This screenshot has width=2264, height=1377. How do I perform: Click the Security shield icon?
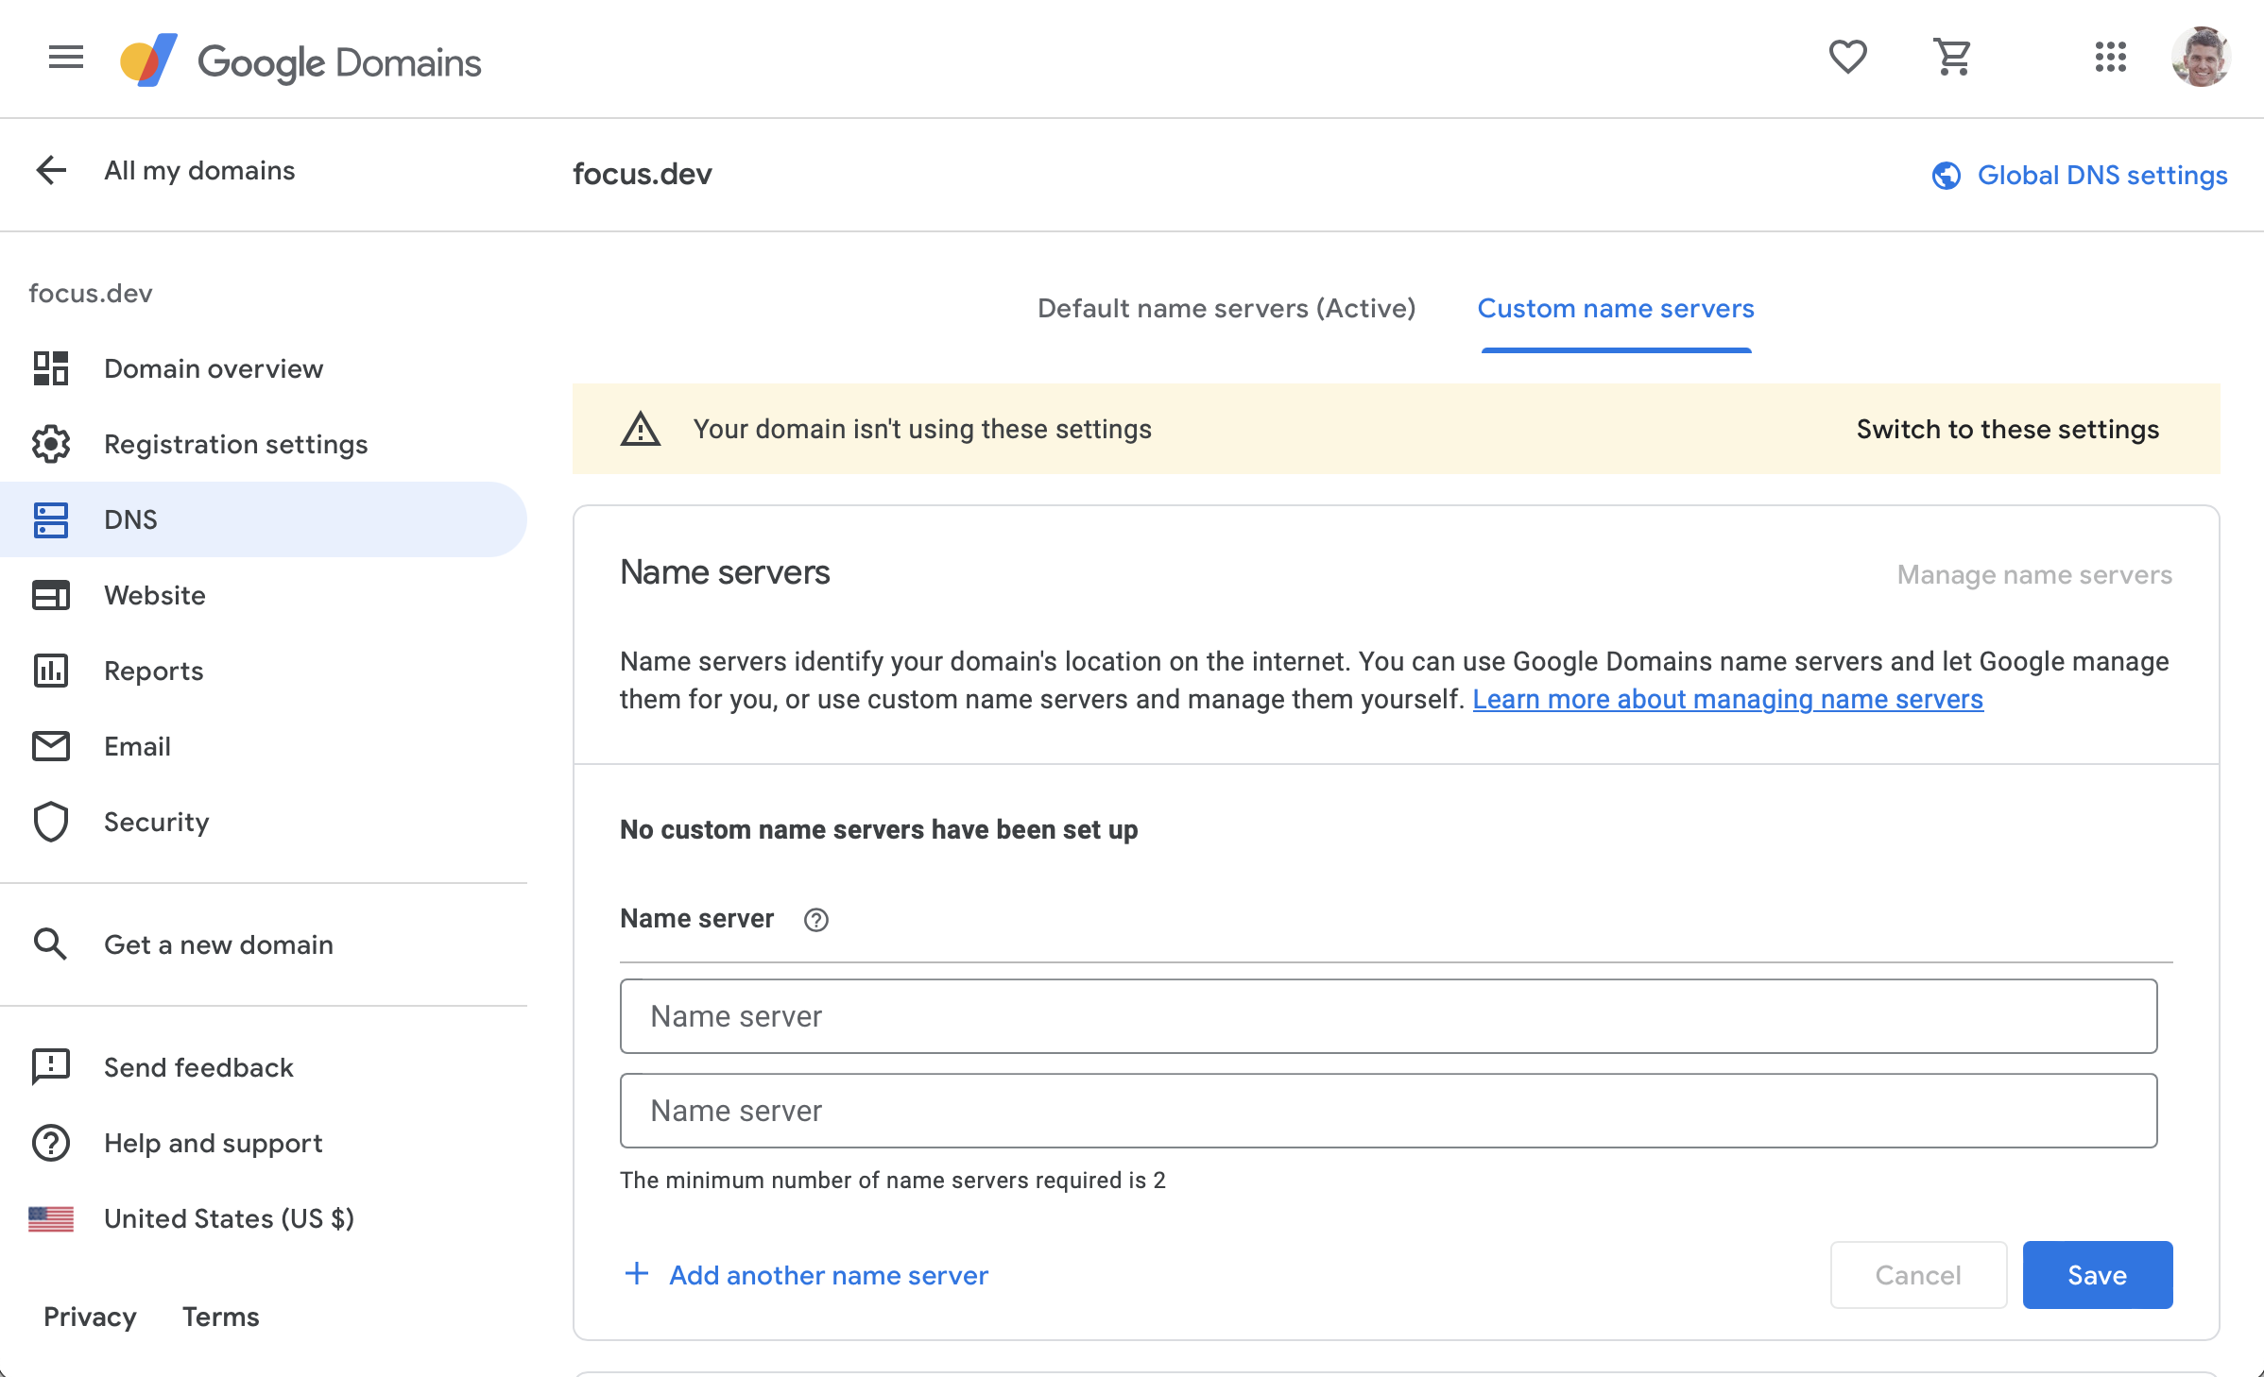(x=51, y=822)
